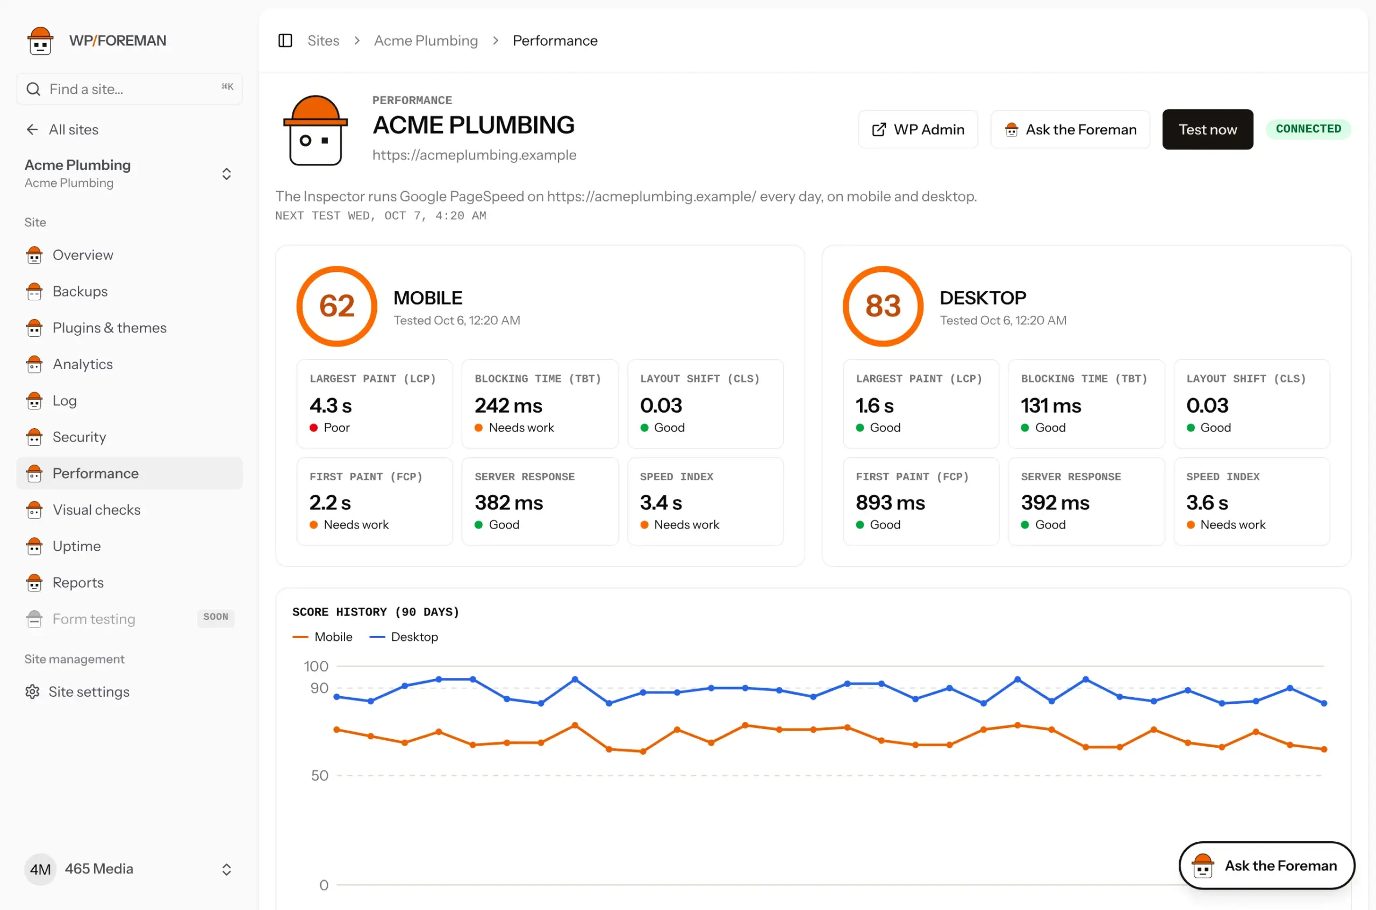The image size is (1376, 910).
Task: Click the Backups sidebar icon
Action: [x=34, y=291]
